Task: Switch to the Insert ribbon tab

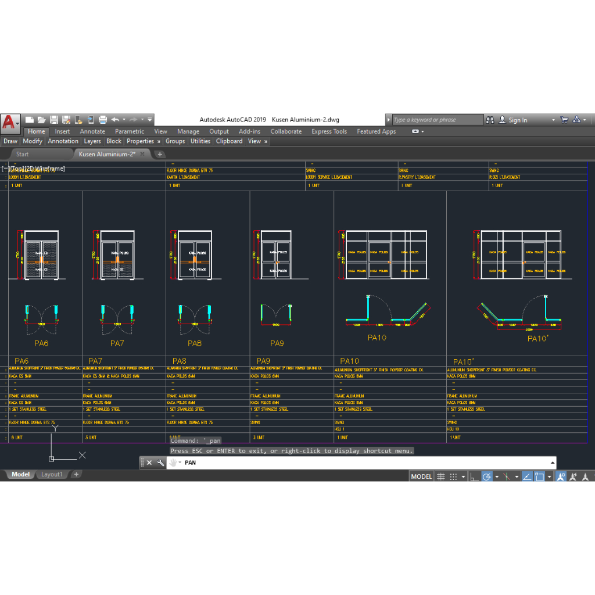Action: coord(62,131)
